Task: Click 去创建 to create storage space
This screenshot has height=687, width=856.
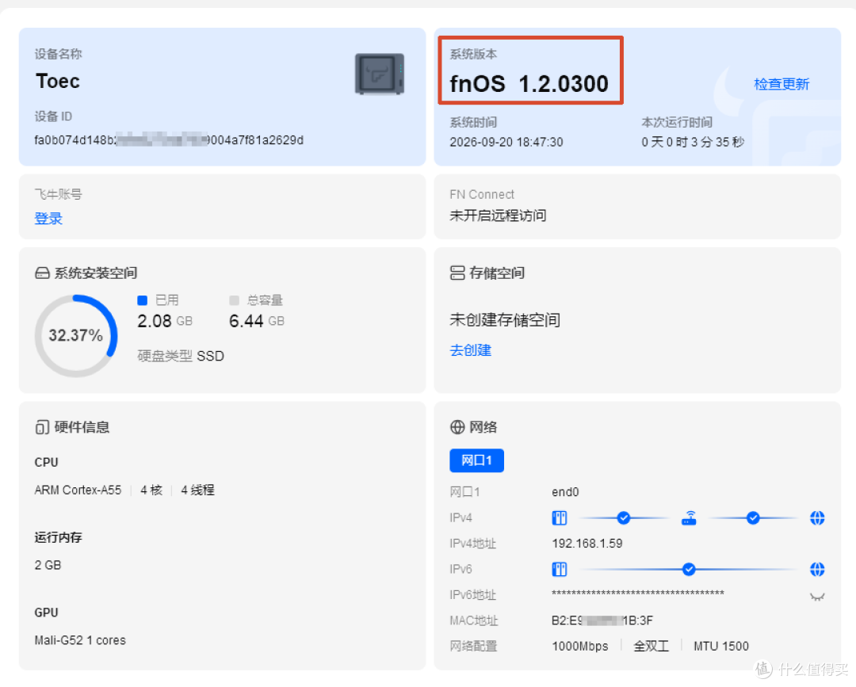Action: click(x=471, y=350)
